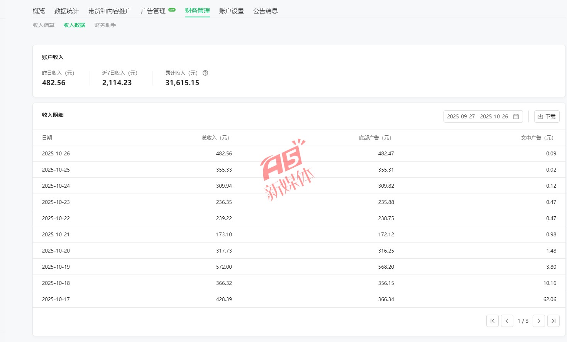Click the help icon beside 累计收入

point(205,73)
